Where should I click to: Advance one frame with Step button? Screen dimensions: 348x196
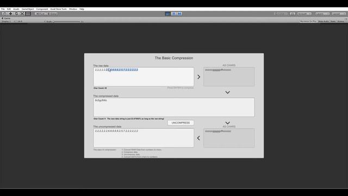179,14
